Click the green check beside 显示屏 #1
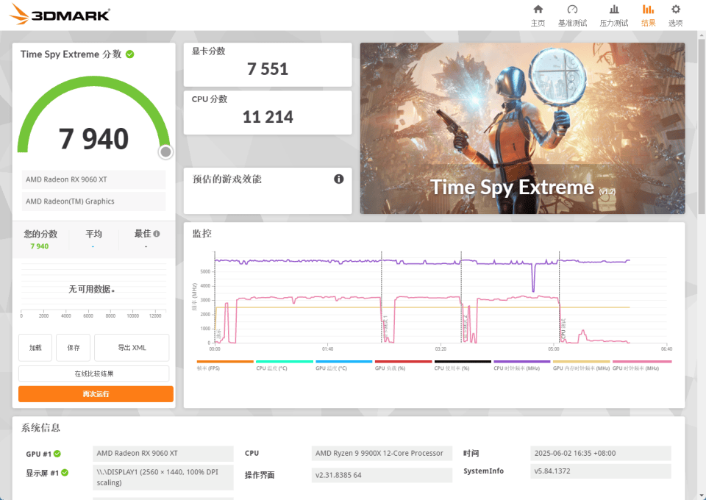 click(x=65, y=473)
